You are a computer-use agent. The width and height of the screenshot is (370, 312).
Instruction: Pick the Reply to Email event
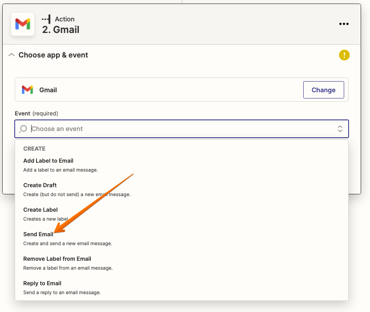coord(182,287)
